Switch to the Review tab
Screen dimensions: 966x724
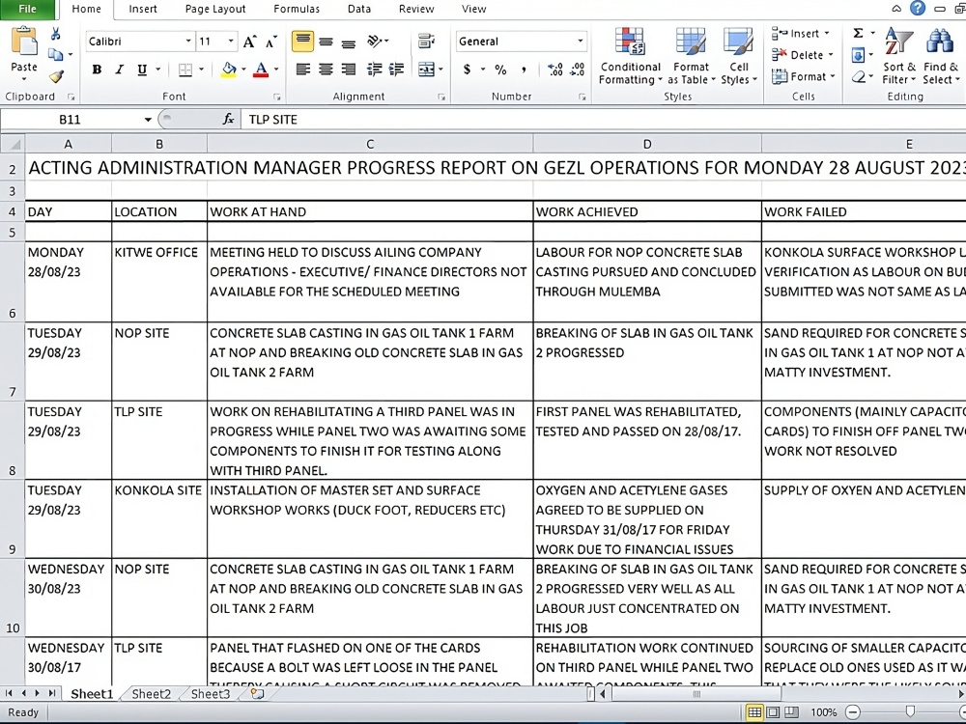[x=415, y=9]
